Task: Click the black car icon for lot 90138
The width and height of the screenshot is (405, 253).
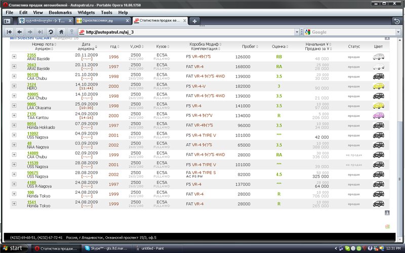Action: (378, 76)
